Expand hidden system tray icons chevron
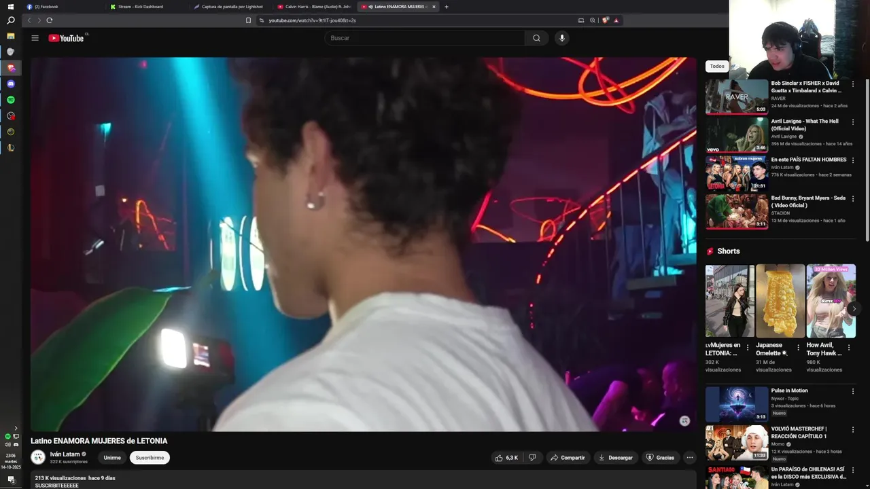The width and height of the screenshot is (870, 489). (x=16, y=428)
